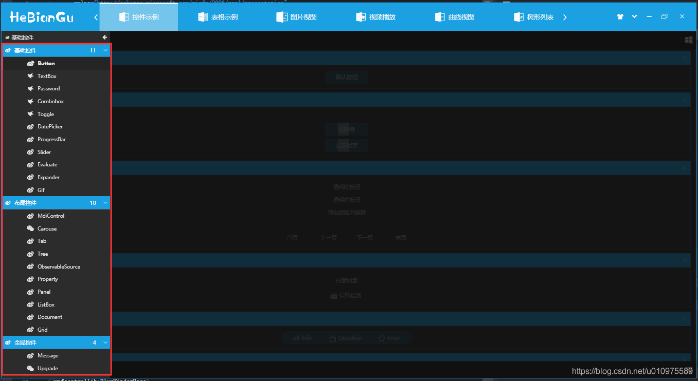
Task: Click the Weibo icon beside Tab
Action: pos(30,241)
